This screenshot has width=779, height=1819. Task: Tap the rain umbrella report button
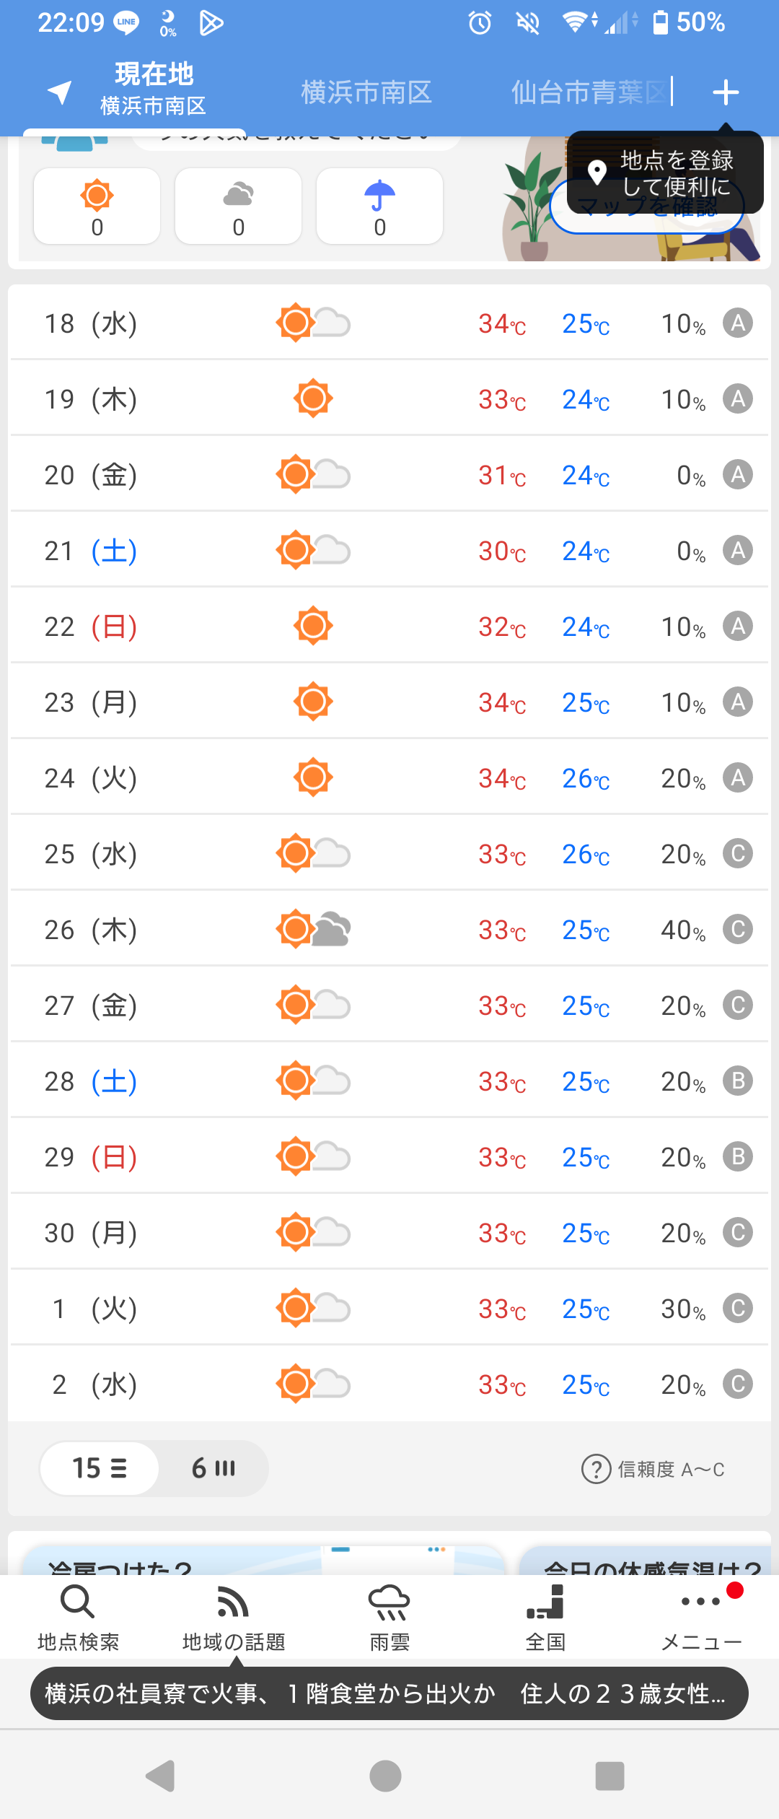(x=380, y=206)
